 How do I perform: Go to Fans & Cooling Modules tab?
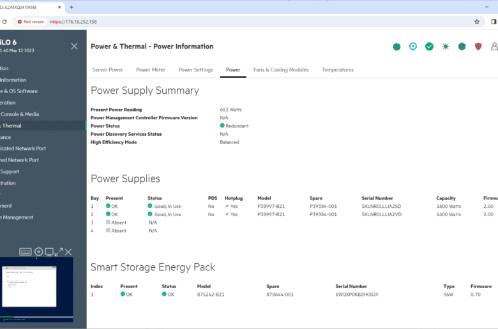pos(281,69)
